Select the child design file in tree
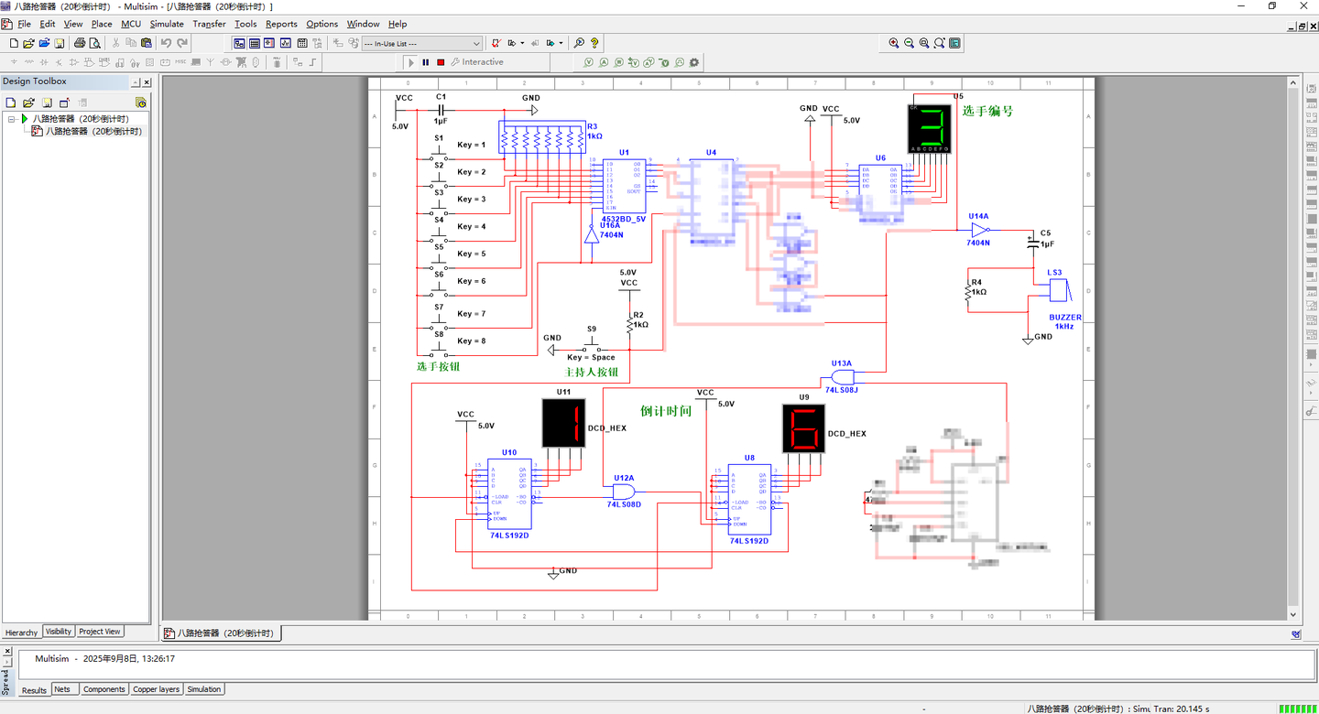 (93, 131)
